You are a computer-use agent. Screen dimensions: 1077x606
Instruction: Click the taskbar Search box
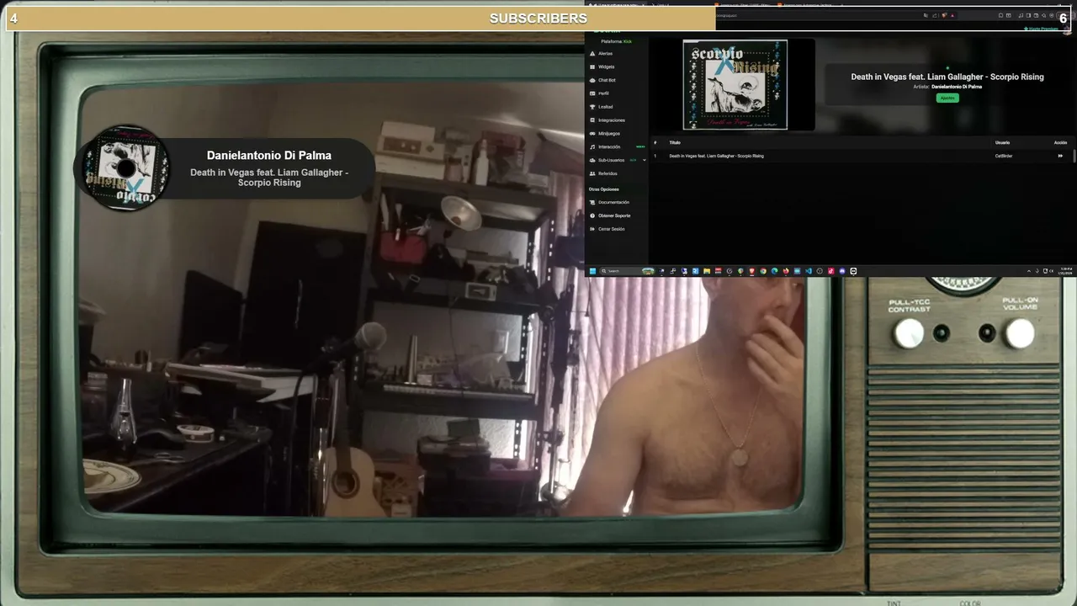627,271
